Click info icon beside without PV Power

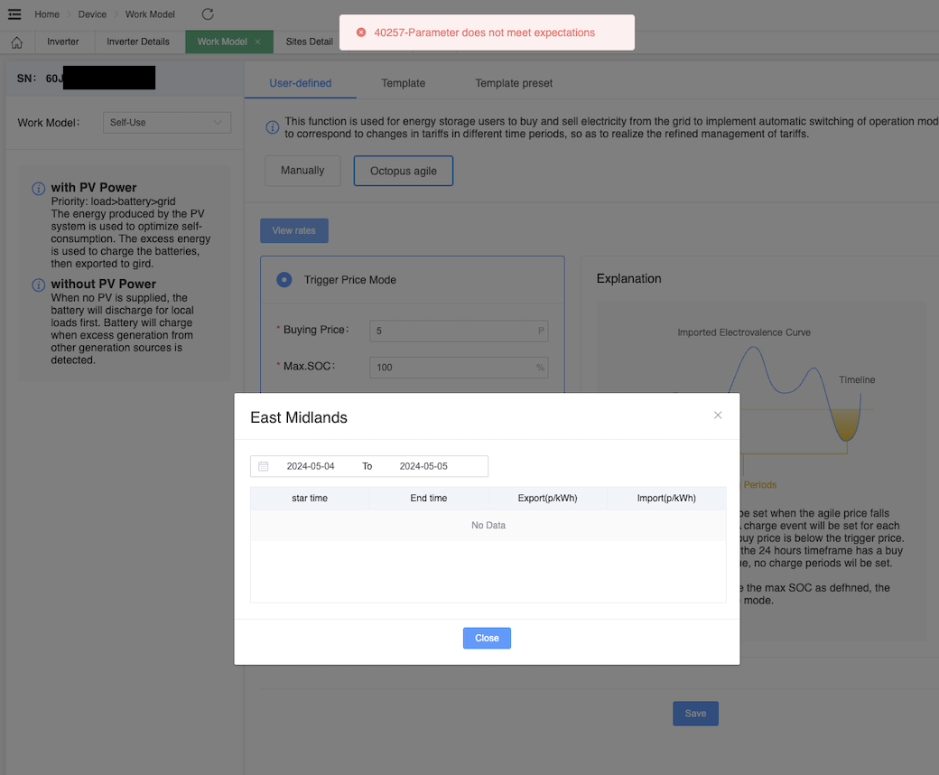[39, 285]
